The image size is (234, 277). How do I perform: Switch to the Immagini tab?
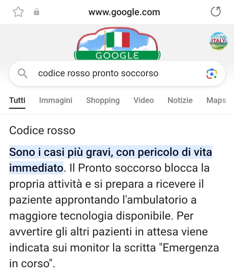pos(56,100)
